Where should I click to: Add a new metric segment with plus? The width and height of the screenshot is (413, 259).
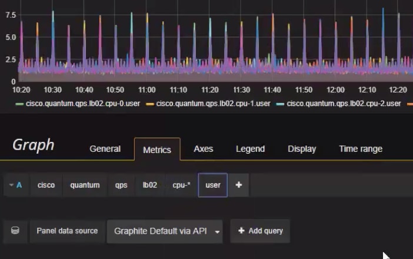pos(239,185)
